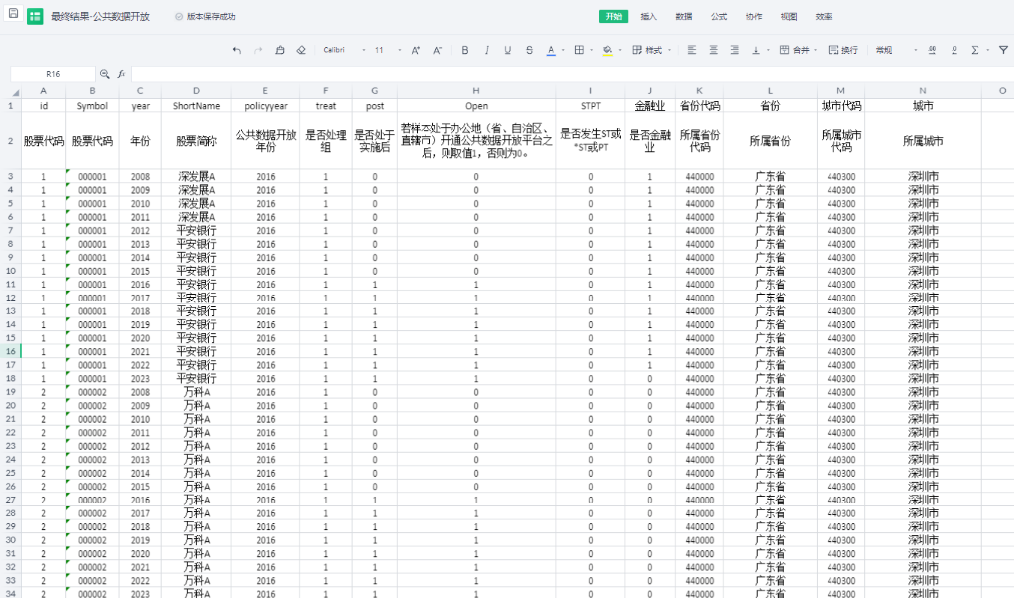
Task: Switch to the 数据 tab
Action: (684, 16)
